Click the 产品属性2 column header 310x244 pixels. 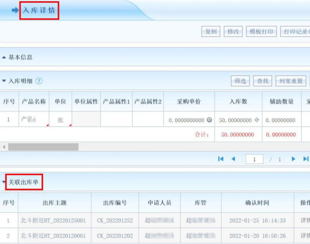148,101
